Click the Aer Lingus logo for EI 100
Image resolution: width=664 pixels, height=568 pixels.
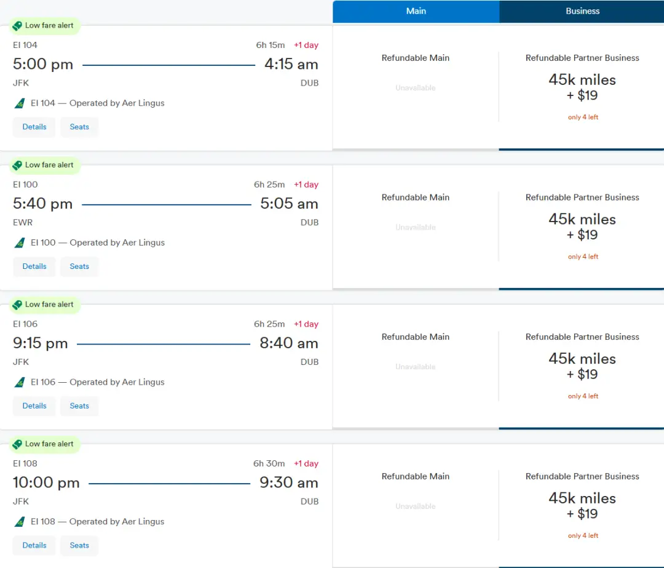(x=20, y=243)
